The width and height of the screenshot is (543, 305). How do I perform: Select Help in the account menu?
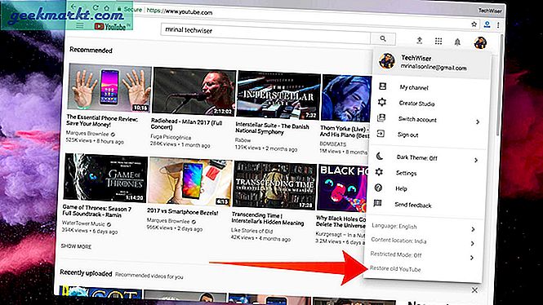pos(401,189)
